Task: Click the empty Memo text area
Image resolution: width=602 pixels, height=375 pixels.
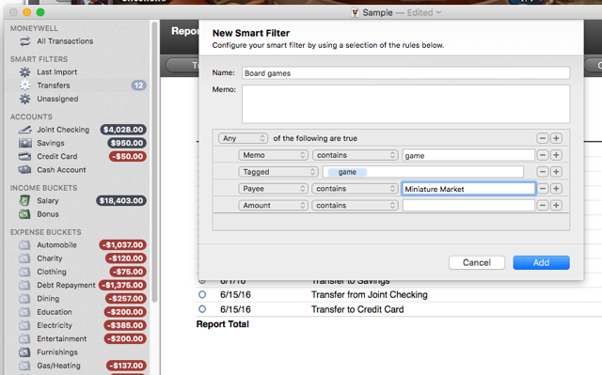Action: pyautogui.click(x=405, y=104)
